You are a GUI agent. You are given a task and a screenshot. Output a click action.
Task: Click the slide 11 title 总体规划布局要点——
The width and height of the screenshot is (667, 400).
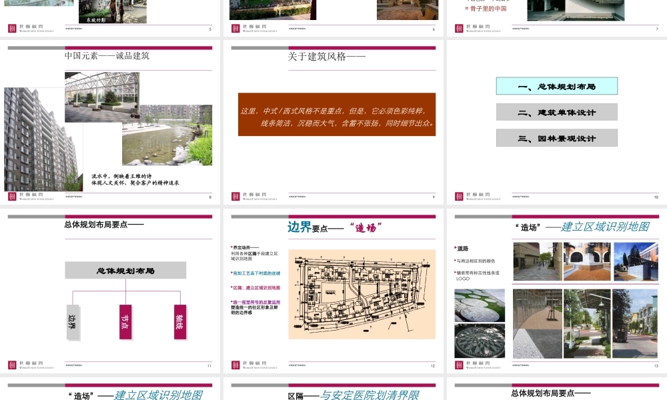(104, 225)
